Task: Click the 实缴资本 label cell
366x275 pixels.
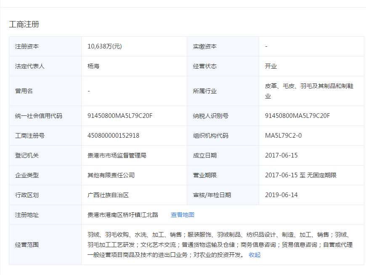Action: (x=223, y=46)
